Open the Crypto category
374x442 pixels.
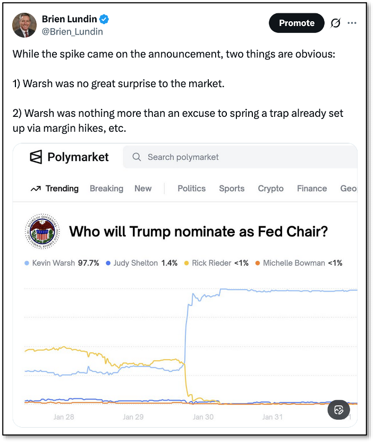[x=270, y=189]
